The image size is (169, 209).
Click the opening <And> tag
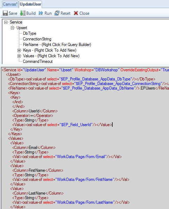pos(17,102)
